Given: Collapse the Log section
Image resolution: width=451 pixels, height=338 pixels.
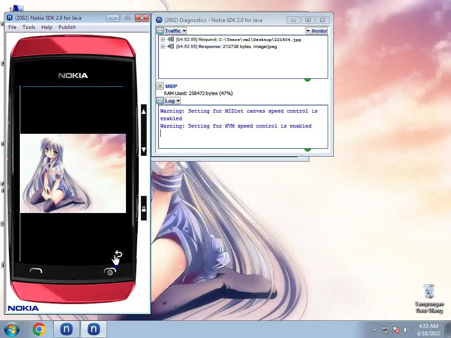Looking at the screenshot, I should click(160, 101).
